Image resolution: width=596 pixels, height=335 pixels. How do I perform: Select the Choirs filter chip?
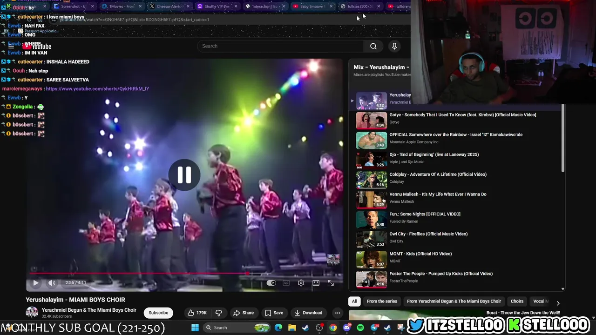(517, 301)
